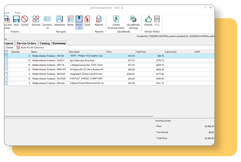Open the General navigation section
The image size is (241, 162).
(x=36, y=21)
